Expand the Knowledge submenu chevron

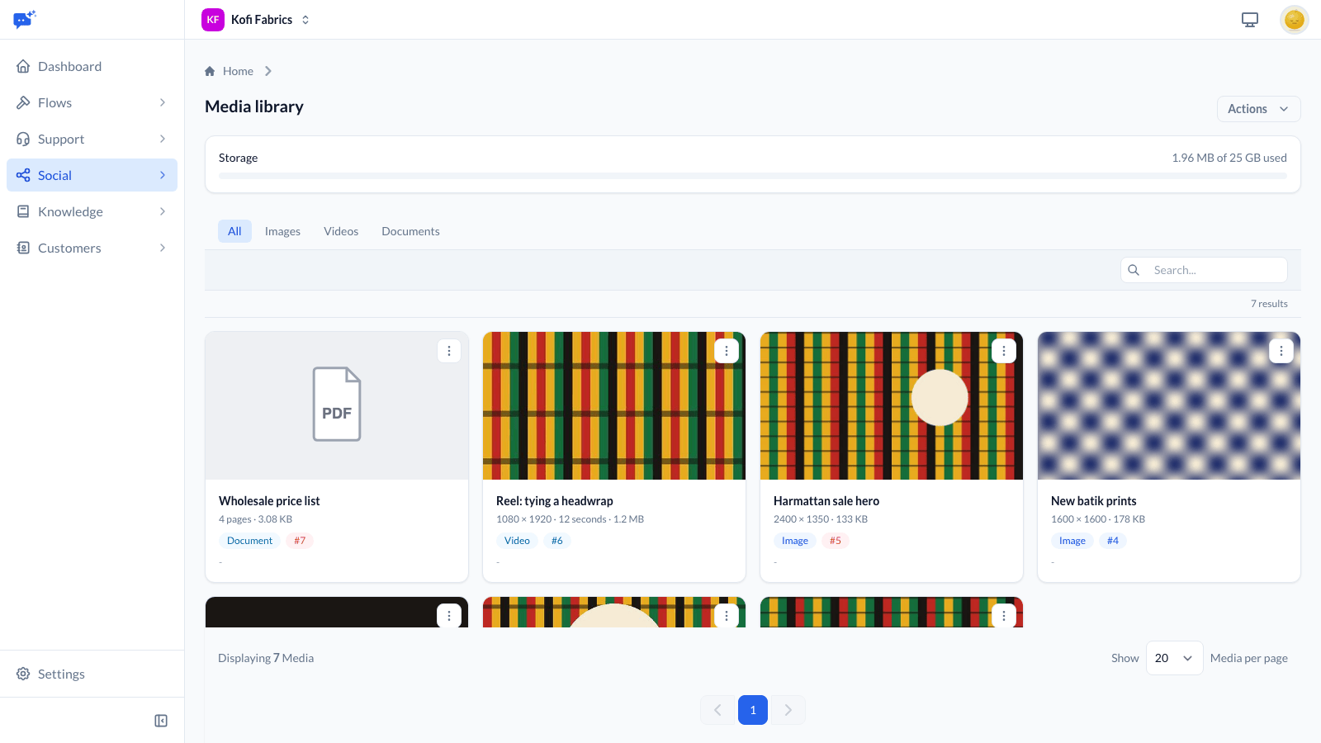(x=163, y=211)
